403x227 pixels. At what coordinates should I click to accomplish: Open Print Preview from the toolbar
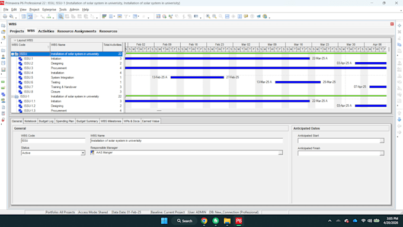[x=11, y=17]
